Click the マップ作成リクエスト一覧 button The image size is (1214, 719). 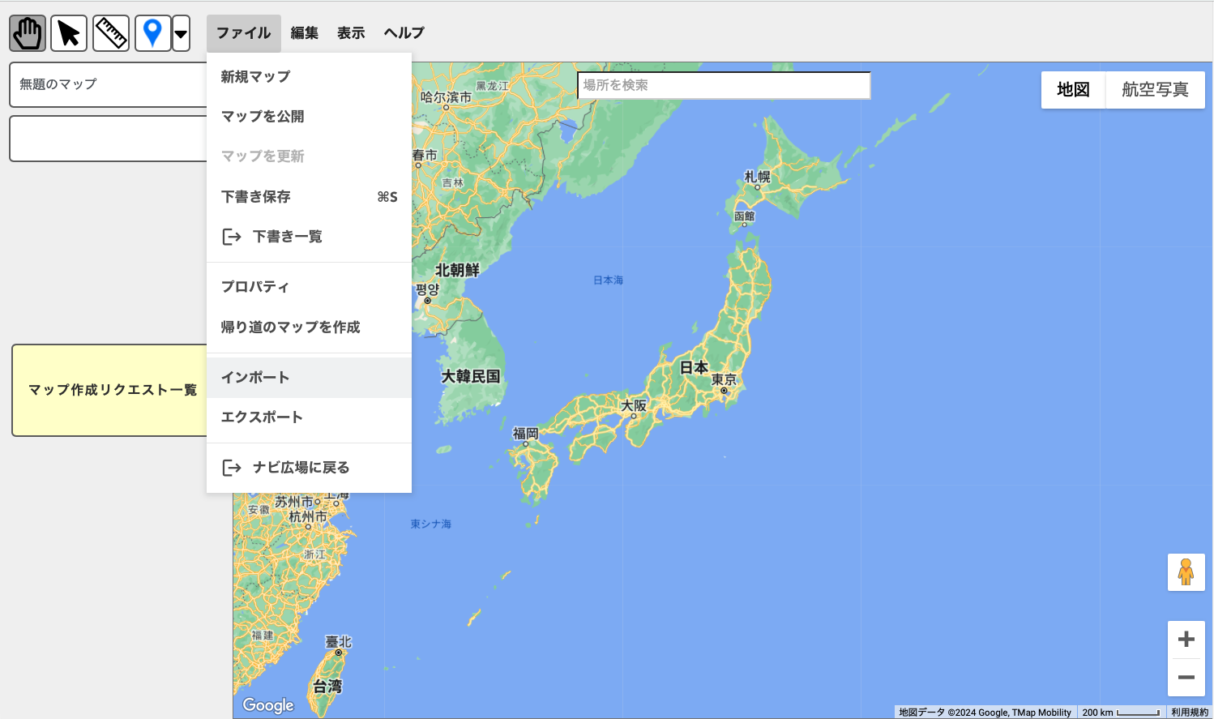point(110,390)
